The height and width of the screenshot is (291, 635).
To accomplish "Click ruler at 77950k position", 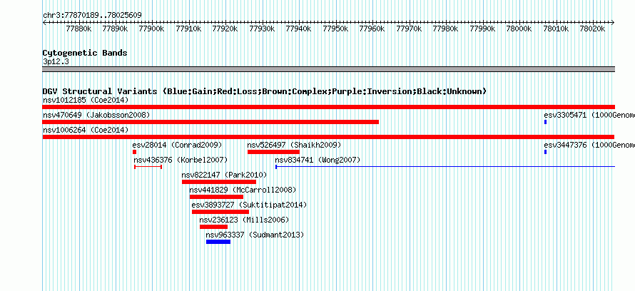I will [x=336, y=29].
